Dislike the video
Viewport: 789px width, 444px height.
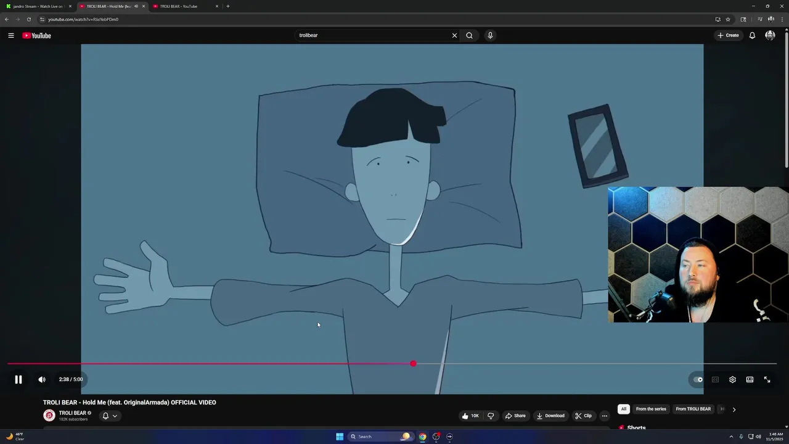[491, 416]
